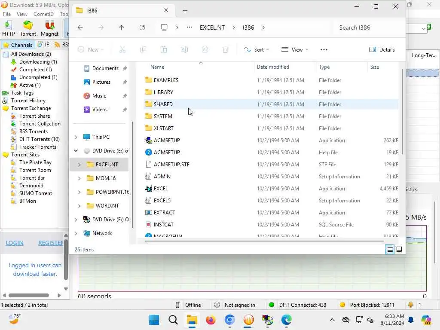Image resolution: width=440 pixels, height=330 pixels.
Task: Click the Copy icon in Explorer toolbar
Action: 143,50
